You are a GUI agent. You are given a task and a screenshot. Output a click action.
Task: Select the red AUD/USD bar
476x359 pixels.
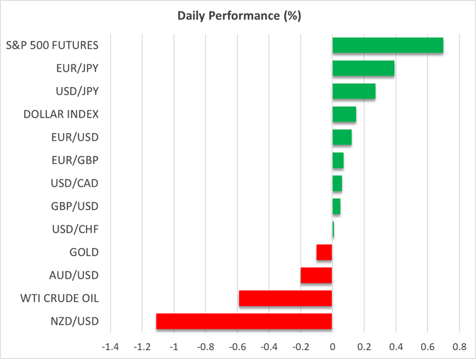pos(316,275)
